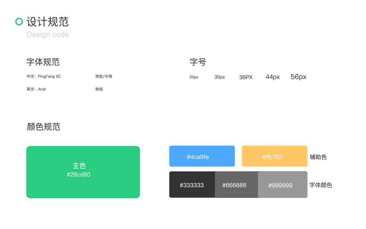This screenshot has width=366, height=229.
Task: Select the main green #28cd80 swatch
Action: coord(83,172)
